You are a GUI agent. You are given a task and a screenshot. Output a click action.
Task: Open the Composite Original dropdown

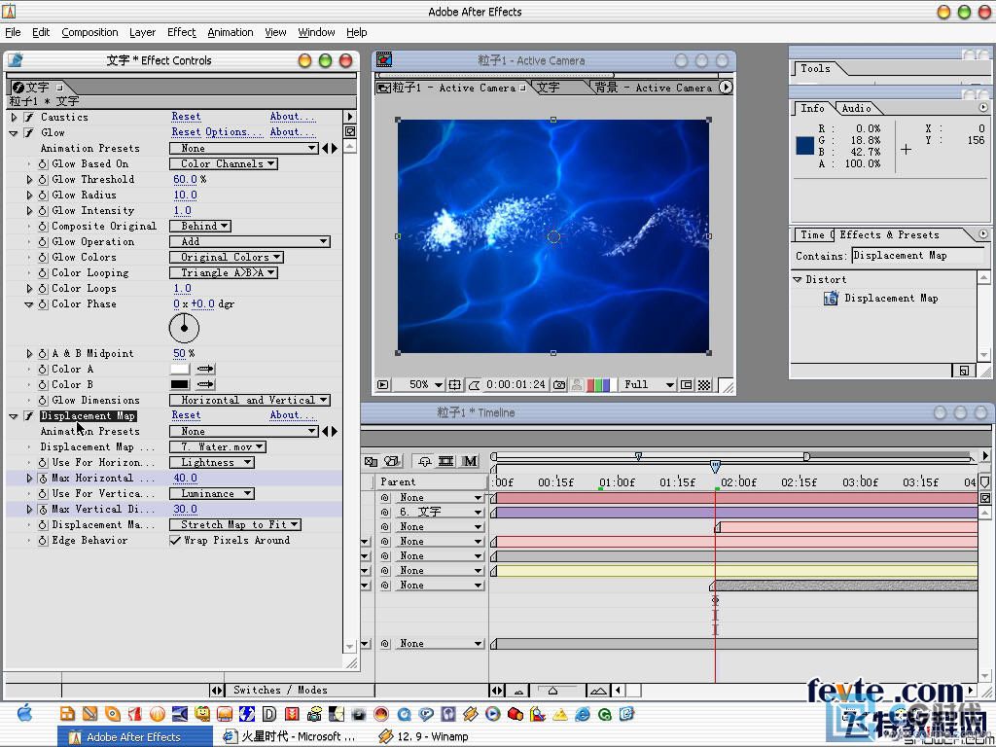[200, 226]
